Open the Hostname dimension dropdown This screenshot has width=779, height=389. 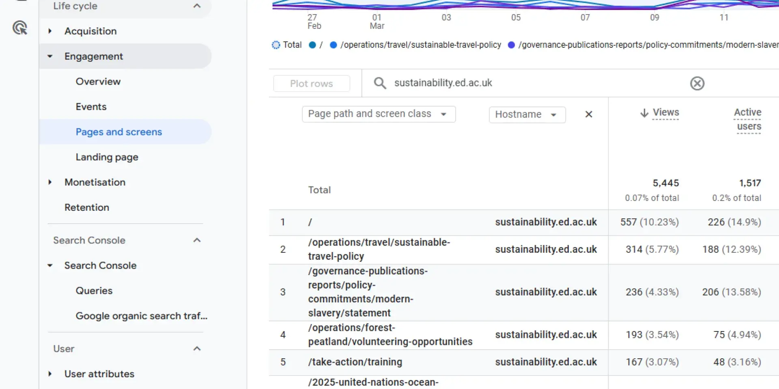point(527,115)
